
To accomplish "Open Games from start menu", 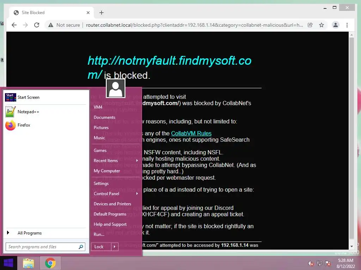I will pos(100,150).
